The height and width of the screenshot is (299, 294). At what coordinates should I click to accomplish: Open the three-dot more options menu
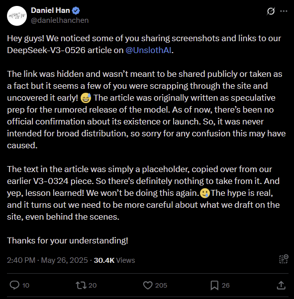pos(284,11)
